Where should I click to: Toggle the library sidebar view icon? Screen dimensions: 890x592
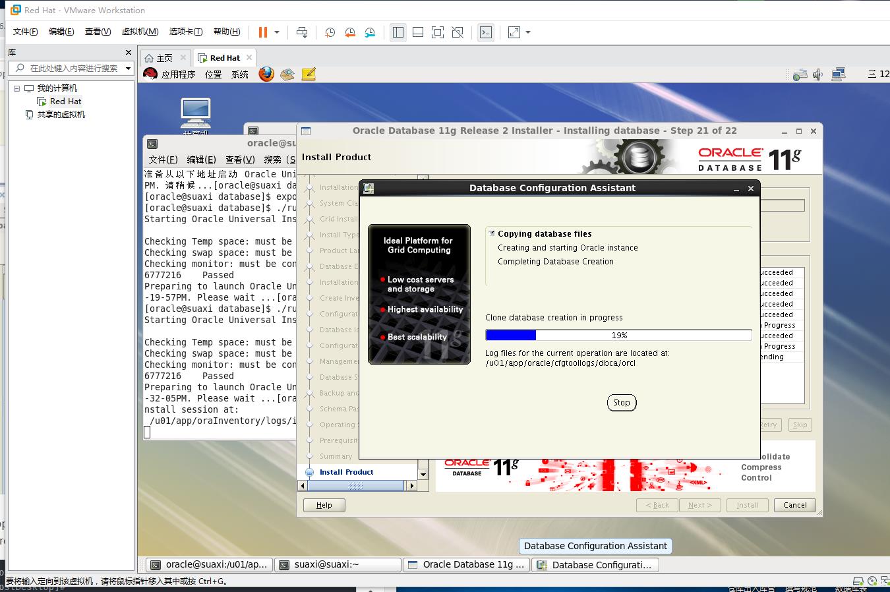point(398,32)
